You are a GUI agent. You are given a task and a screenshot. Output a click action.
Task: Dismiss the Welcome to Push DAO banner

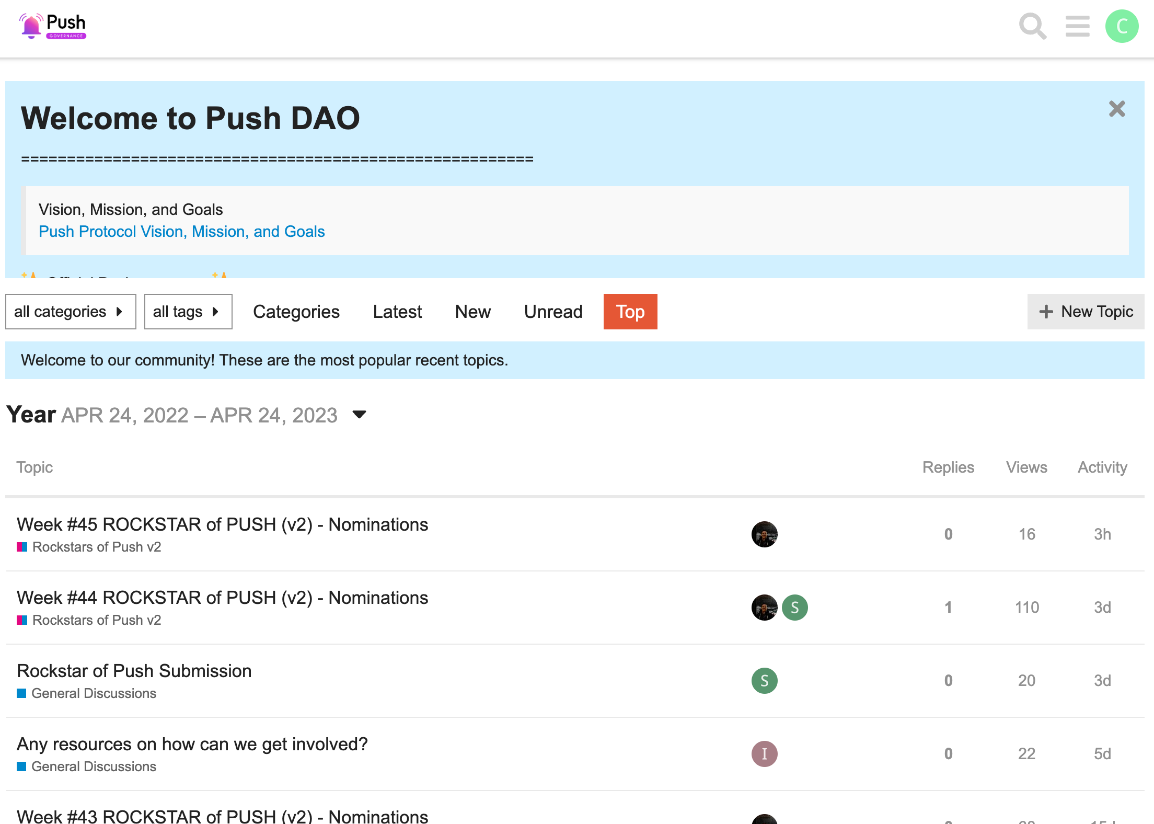coord(1116,109)
